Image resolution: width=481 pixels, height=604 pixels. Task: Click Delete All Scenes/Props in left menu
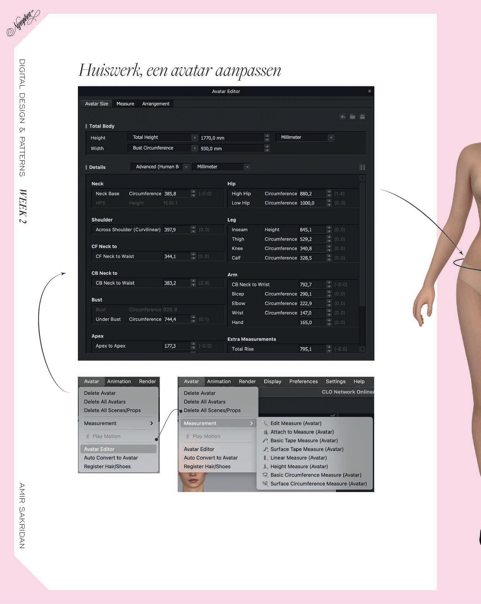point(112,410)
